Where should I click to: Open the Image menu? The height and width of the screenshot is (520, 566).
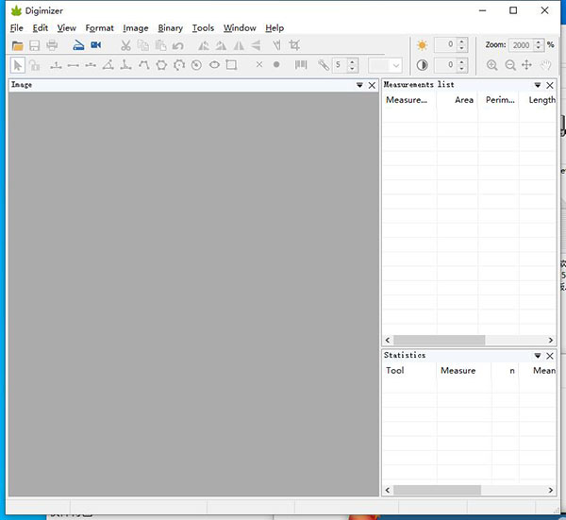click(135, 27)
